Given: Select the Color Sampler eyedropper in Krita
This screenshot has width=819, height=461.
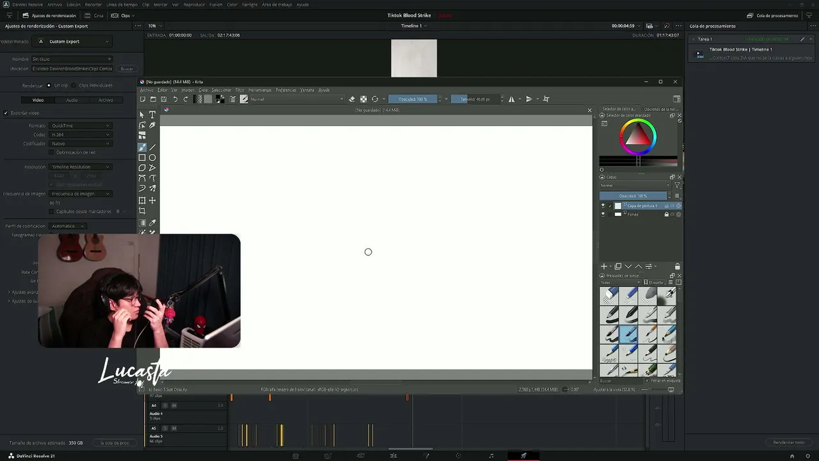Looking at the screenshot, I should [x=152, y=223].
